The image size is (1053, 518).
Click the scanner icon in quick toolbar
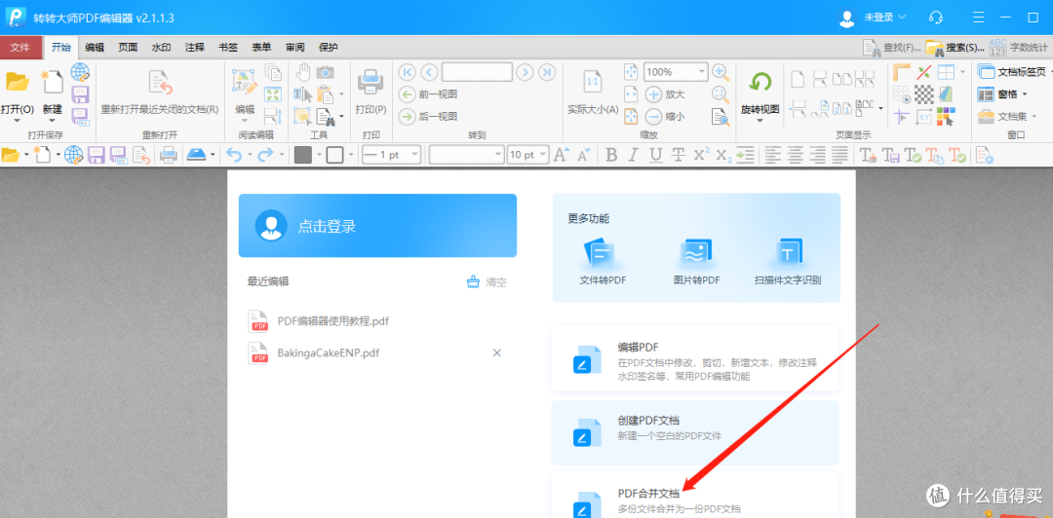click(x=196, y=155)
